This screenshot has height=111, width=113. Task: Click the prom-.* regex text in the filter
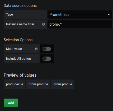coord(55,24)
